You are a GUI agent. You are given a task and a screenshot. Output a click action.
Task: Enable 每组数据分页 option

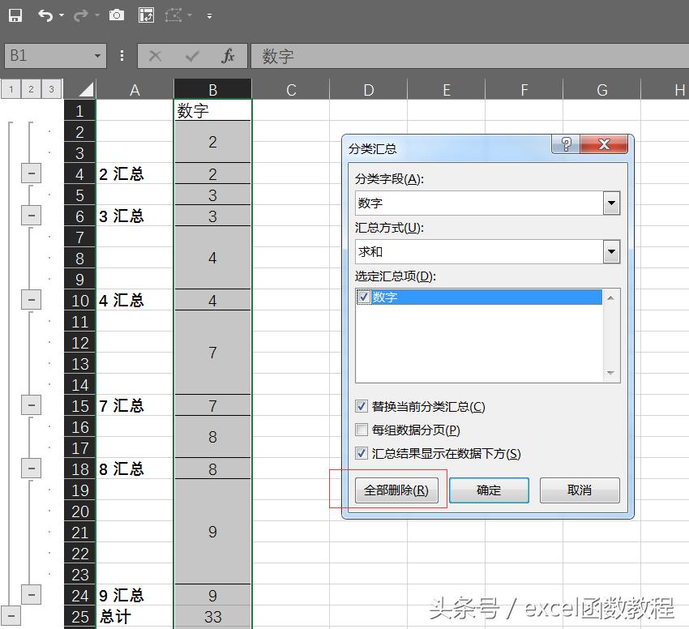tap(361, 430)
